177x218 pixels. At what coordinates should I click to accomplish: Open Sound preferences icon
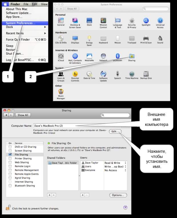tap(160, 38)
